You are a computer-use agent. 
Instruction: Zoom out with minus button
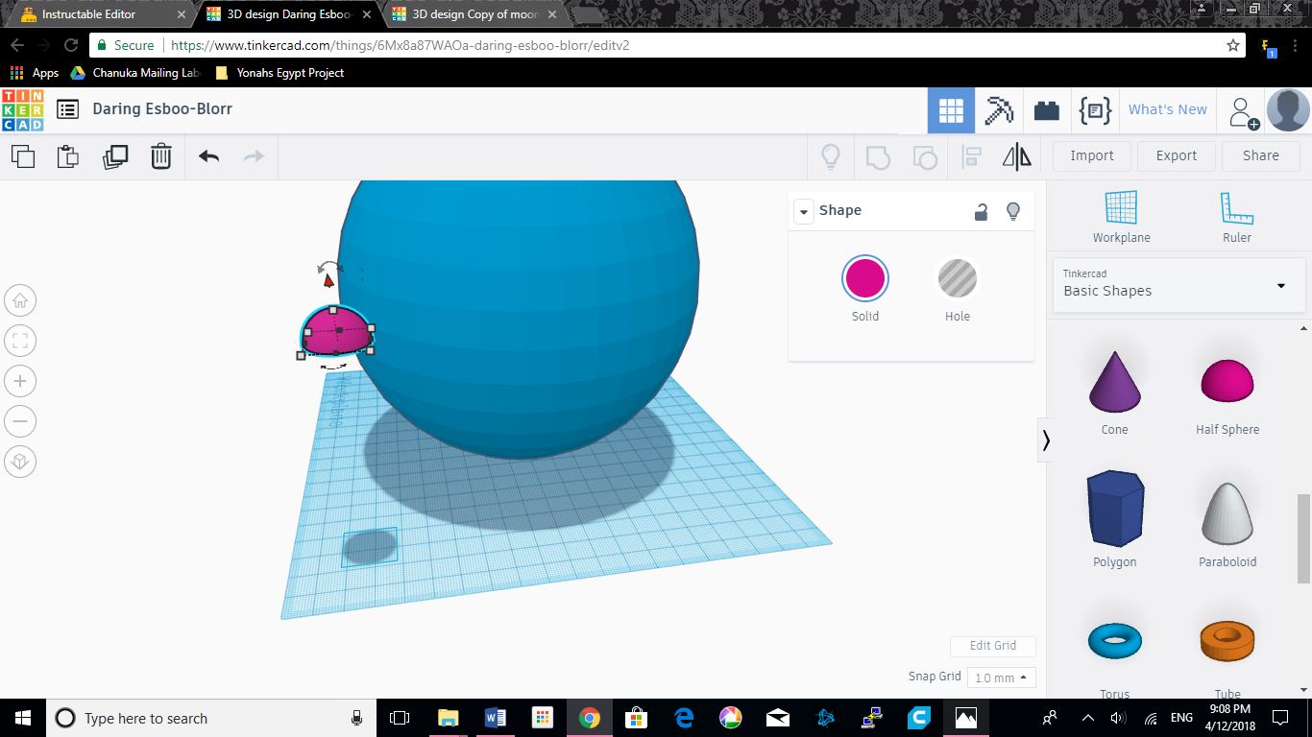(20, 421)
